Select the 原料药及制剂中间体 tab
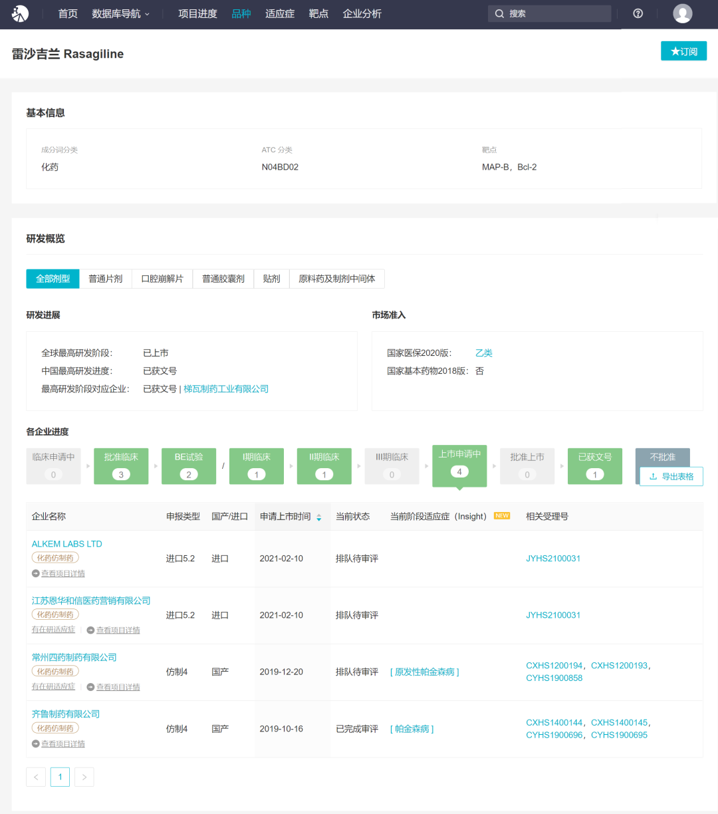 (x=337, y=279)
